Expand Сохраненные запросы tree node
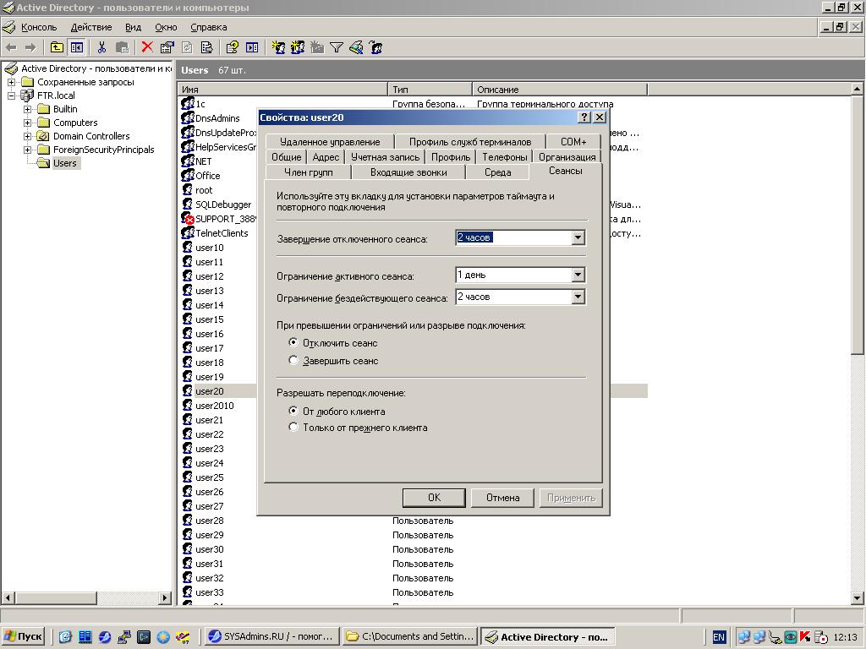Screen dimensions: 866x649 click(11, 82)
